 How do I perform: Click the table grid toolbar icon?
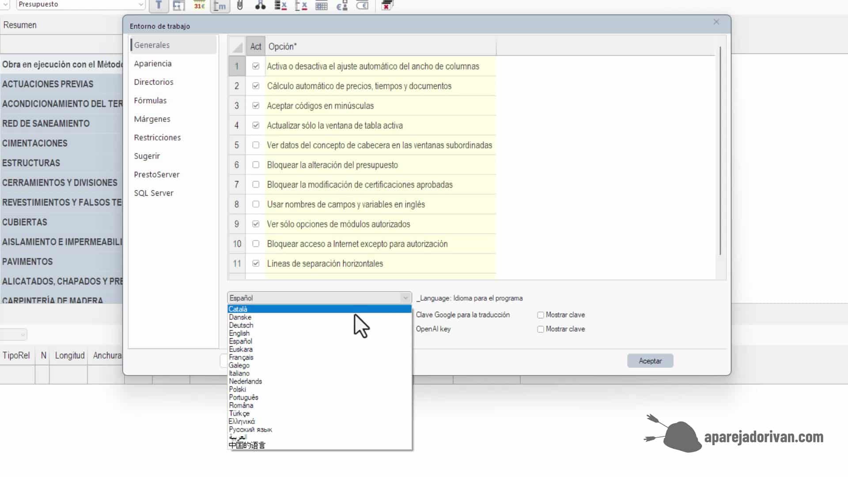coord(322,6)
